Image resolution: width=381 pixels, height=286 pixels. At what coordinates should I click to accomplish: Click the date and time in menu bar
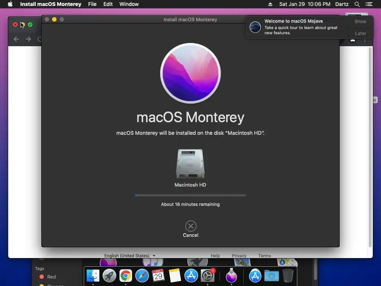tap(305, 4)
